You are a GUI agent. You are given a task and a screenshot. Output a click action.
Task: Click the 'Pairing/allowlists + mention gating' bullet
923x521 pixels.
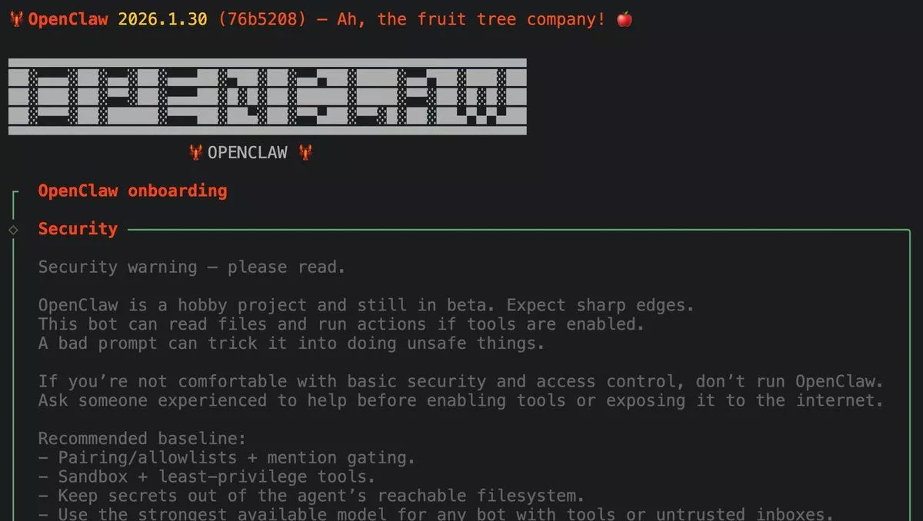[227, 458]
